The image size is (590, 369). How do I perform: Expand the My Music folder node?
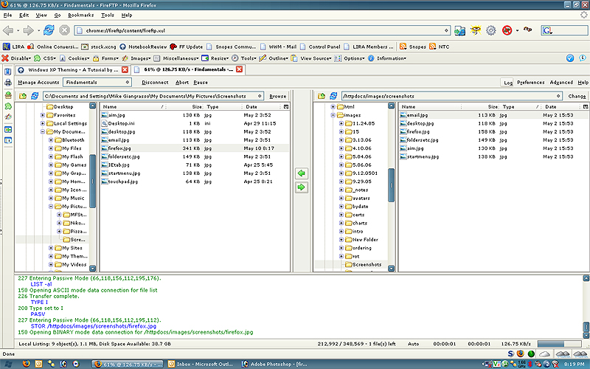click(51, 198)
